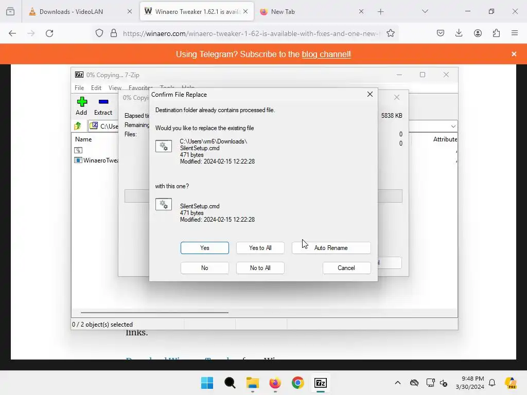Click the tracking protection shield icon

coord(99,33)
